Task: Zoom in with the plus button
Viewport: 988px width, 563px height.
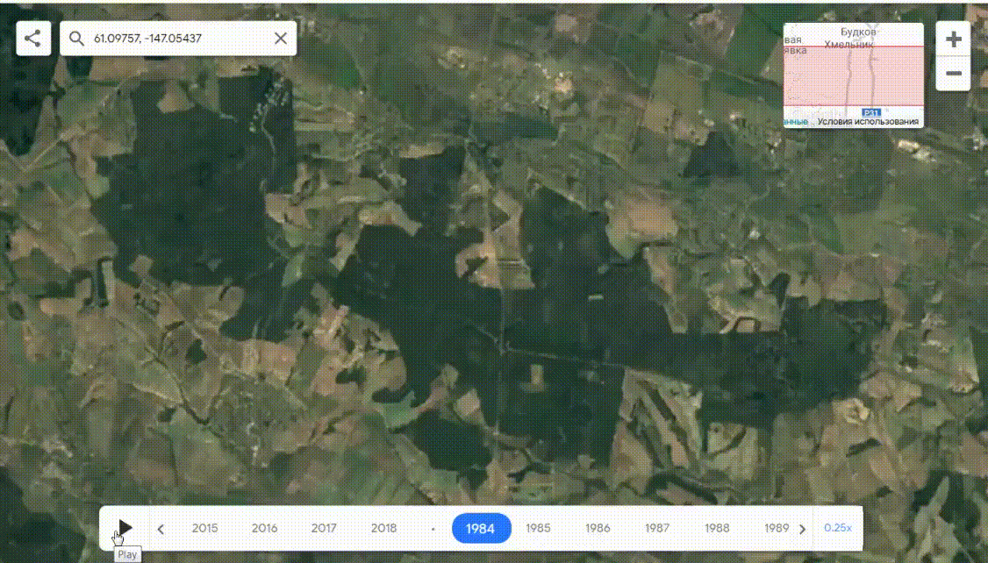Action: pos(954,39)
